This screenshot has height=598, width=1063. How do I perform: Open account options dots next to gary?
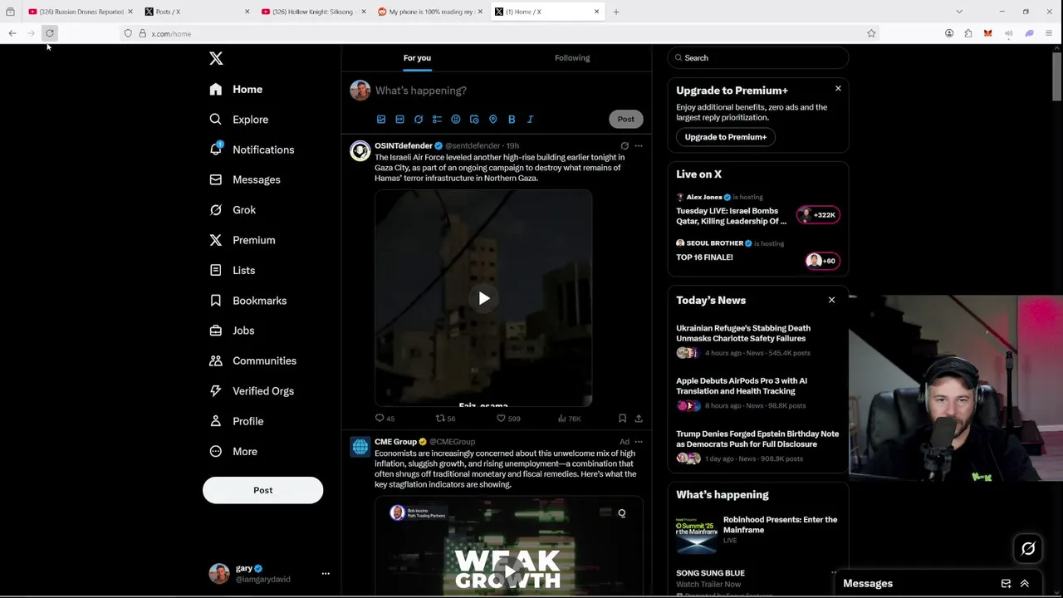coord(326,574)
